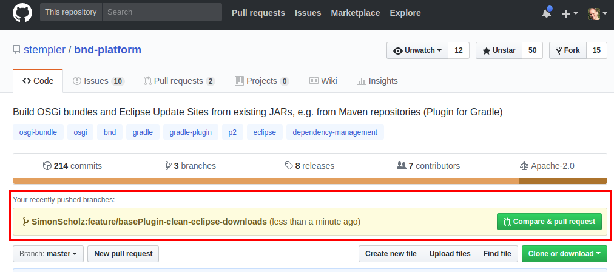Click the contributors people icon
The height and width of the screenshot is (272, 614).
pyautogui.click(x=402, y=166)
